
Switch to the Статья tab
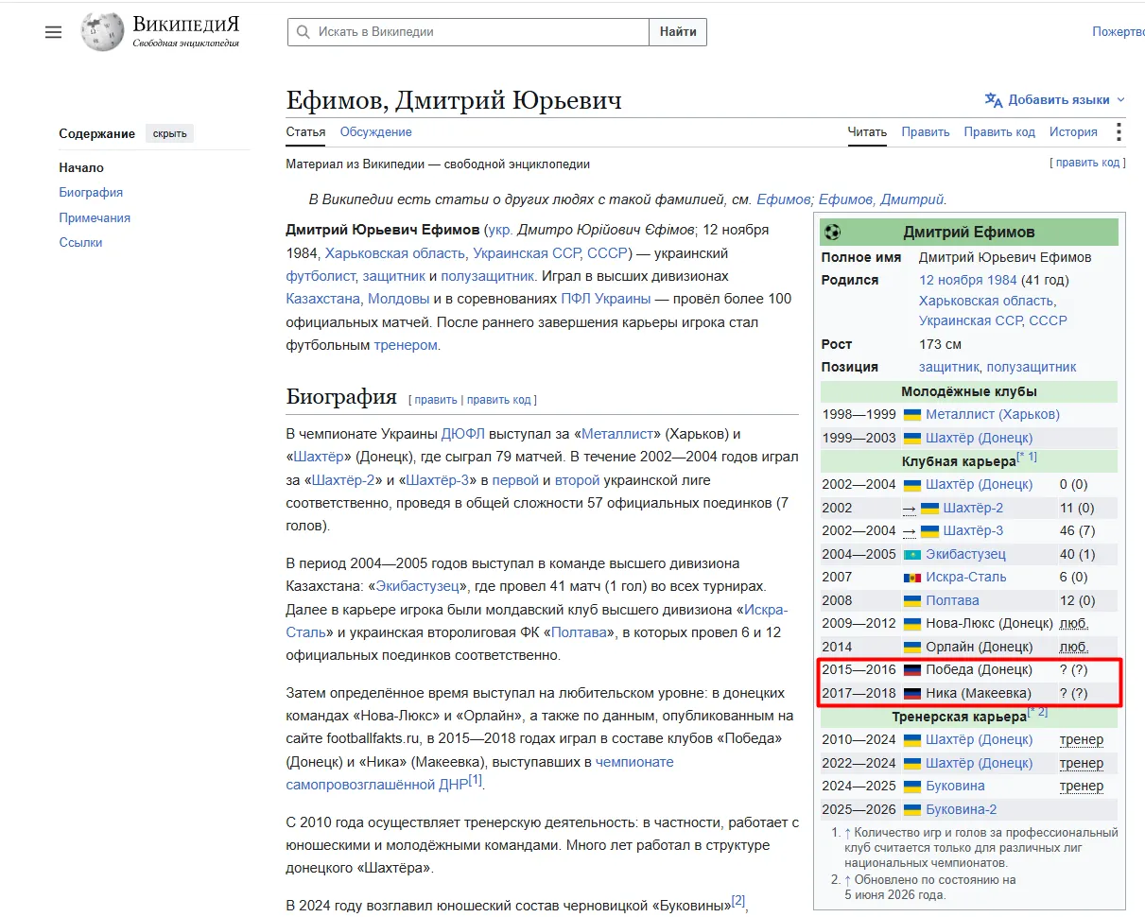pyautogui.click(x=305, y=132)
